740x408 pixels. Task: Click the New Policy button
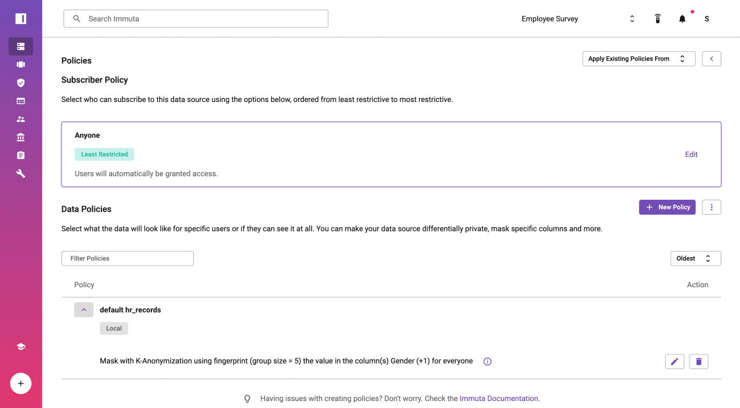click(x=667, y=207)
